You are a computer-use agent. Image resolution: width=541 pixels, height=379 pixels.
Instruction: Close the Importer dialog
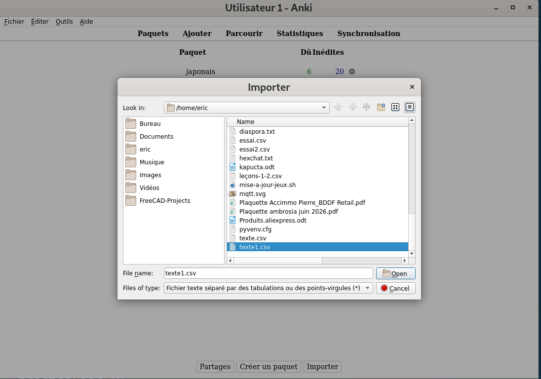[412, 87]
